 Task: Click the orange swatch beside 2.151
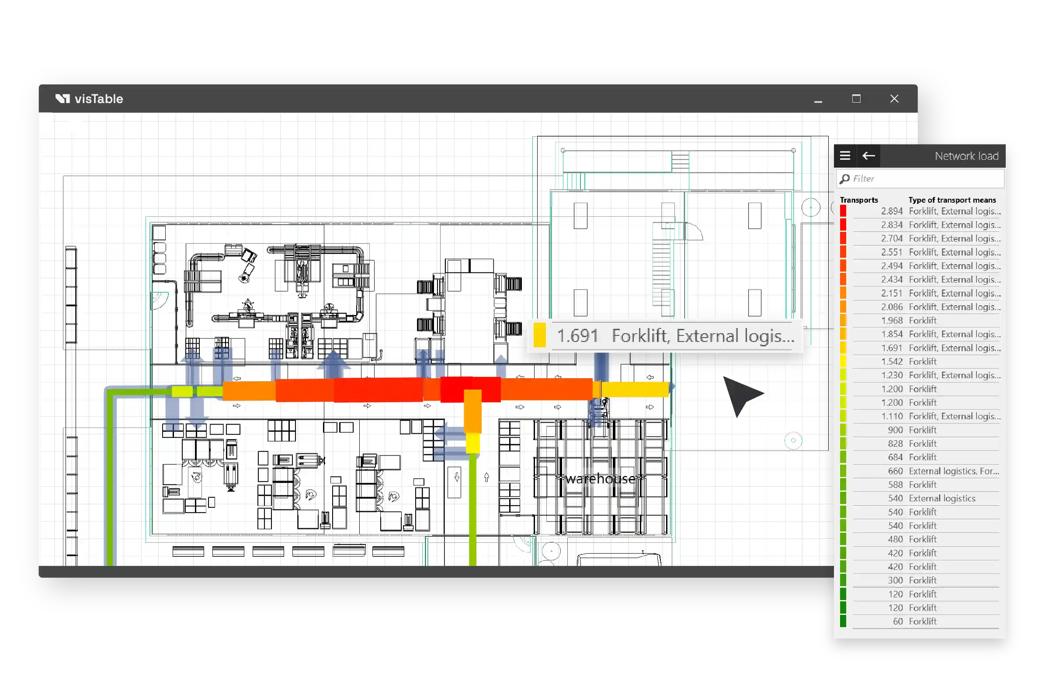point(843,293)
